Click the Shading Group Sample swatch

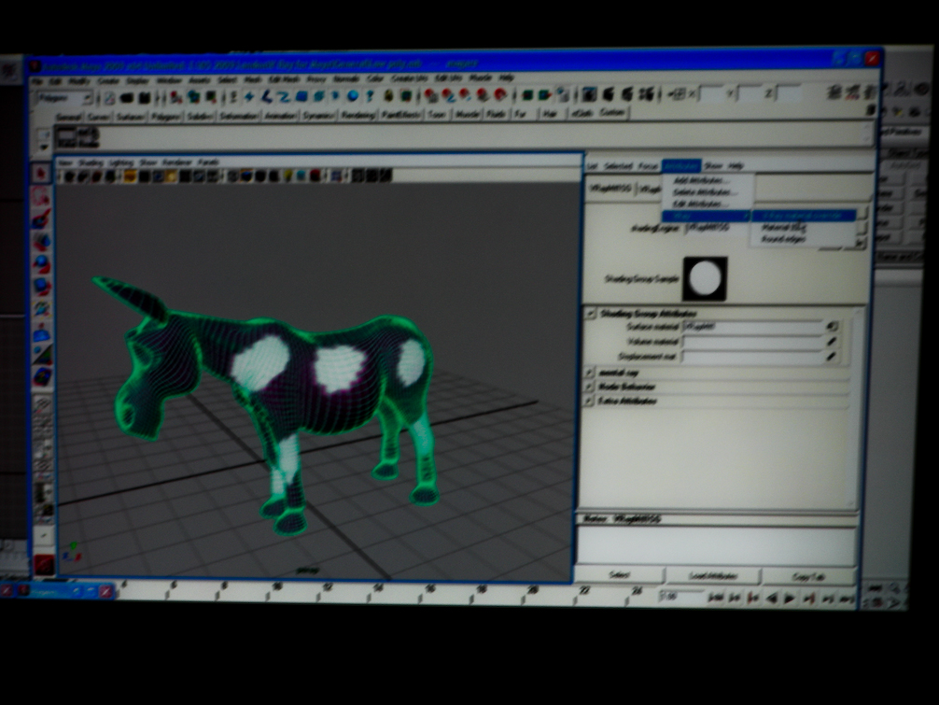coord(705,278)
